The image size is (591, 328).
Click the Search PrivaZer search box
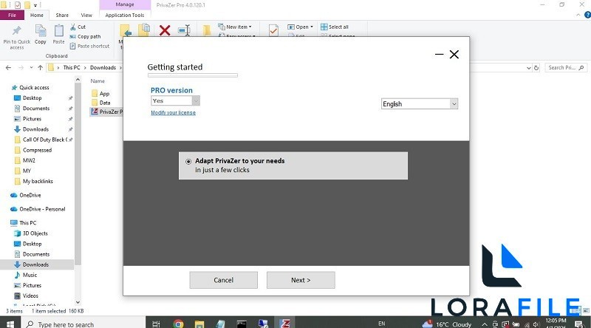pos(564,67)
